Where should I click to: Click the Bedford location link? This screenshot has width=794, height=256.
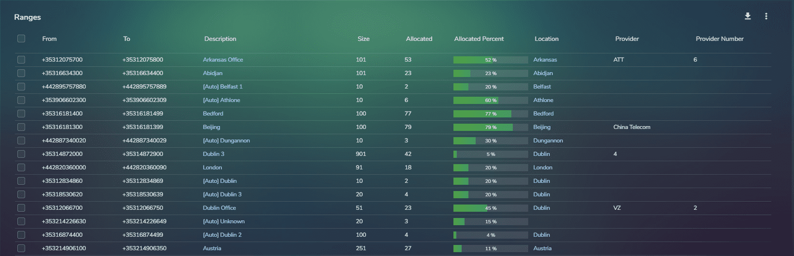[543, 114]
